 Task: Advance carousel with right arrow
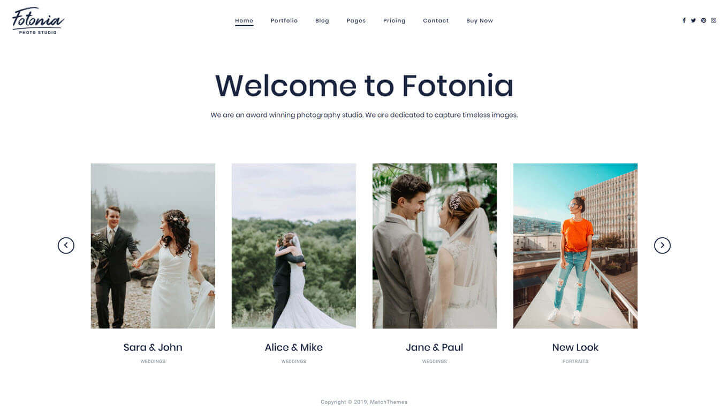662,245
